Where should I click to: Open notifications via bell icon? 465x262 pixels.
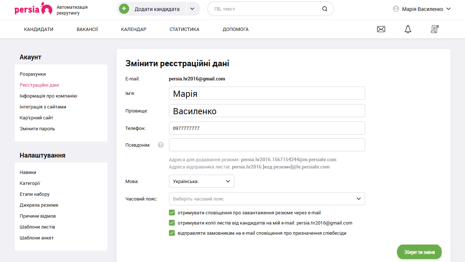pos(408,29)
